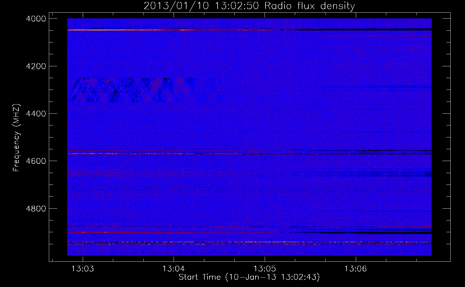Click the 4600 frequency tick label
465x287 pixels.
pos(36,161)
